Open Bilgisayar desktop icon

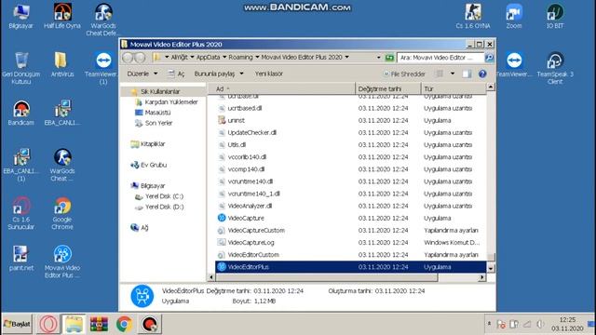pos(20,17)
